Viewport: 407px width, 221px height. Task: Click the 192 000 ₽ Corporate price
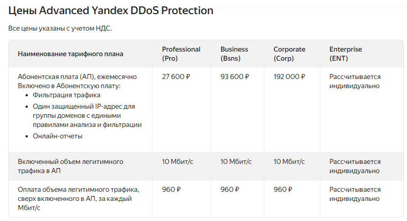click(289, 77)
